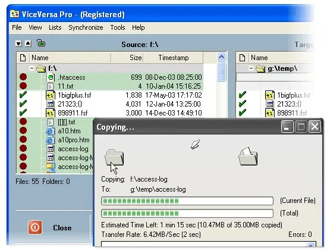Click the Total progress bar
The height and width of the screenshot is (250, 327).
187,213
